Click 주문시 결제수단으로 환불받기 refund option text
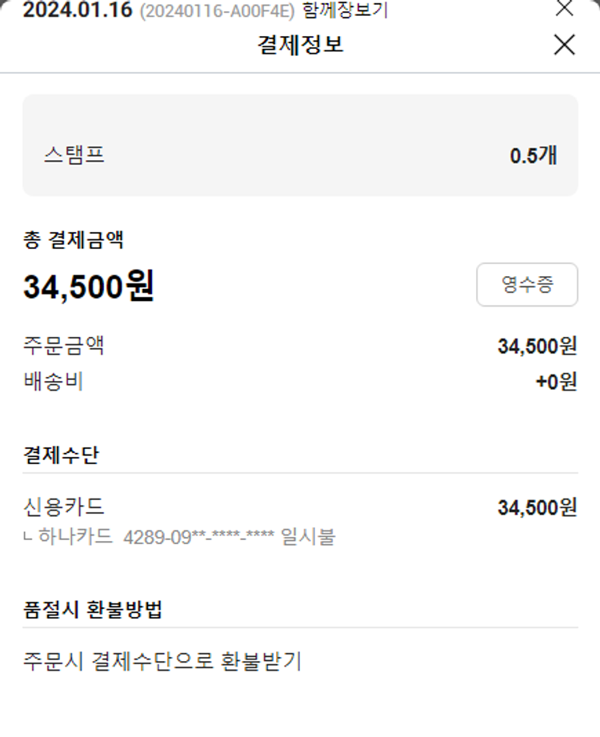Viewport: 600px width, 737px height. (162, 662)
